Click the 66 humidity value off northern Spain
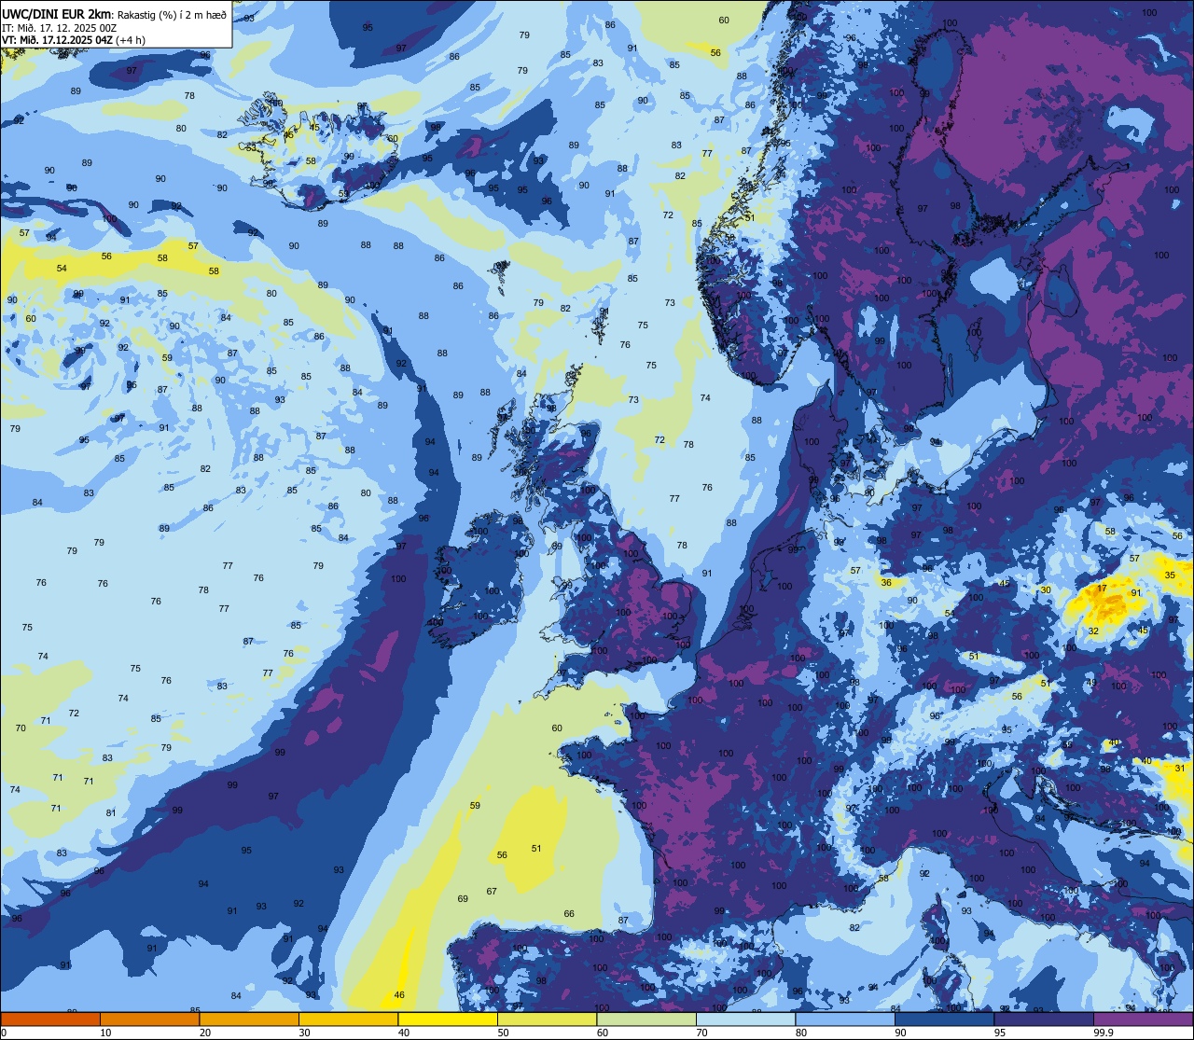This screenshot has width=1194, height=1040. [569, 914]
